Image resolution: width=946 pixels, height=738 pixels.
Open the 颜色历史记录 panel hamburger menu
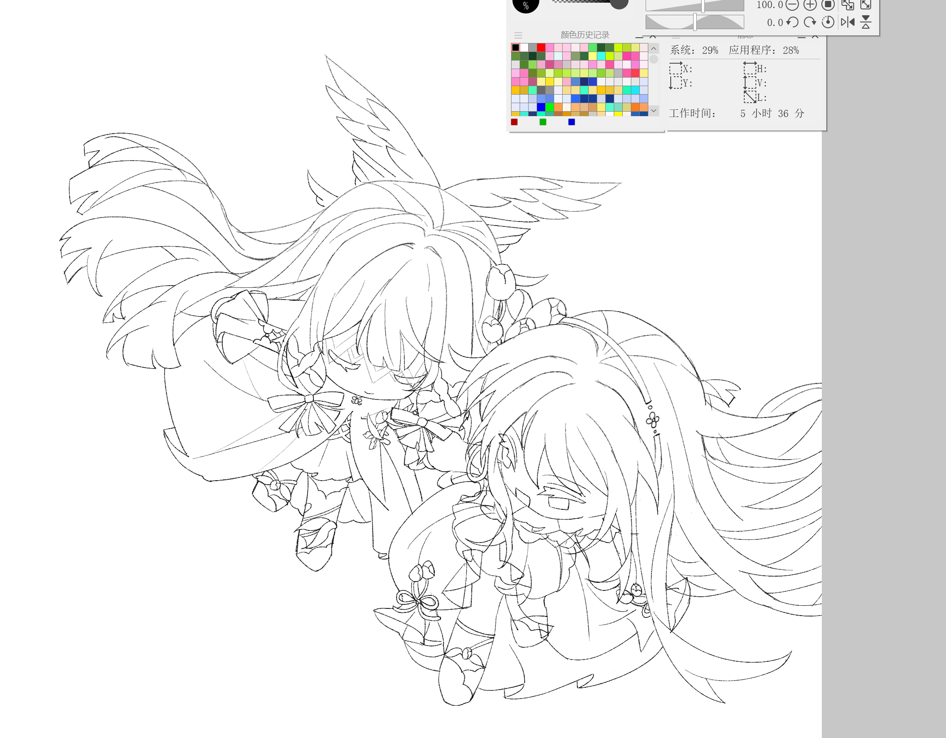[x=518, y=35]
